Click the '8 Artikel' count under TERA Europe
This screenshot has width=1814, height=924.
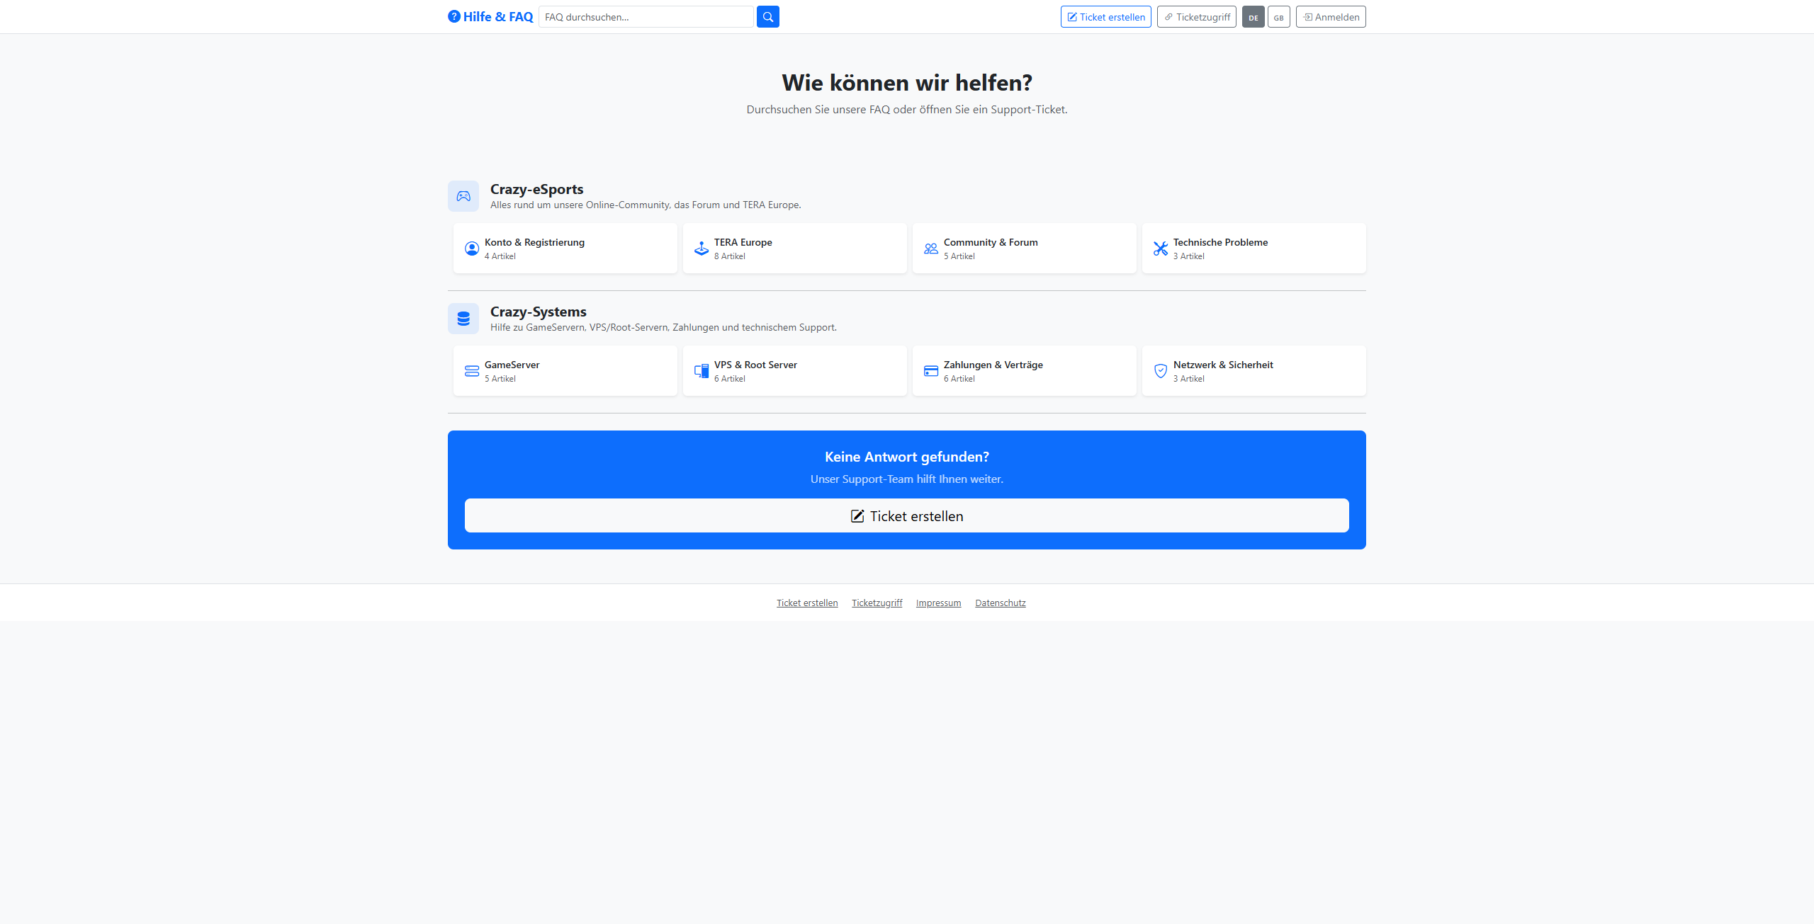(x=730, y=256)
